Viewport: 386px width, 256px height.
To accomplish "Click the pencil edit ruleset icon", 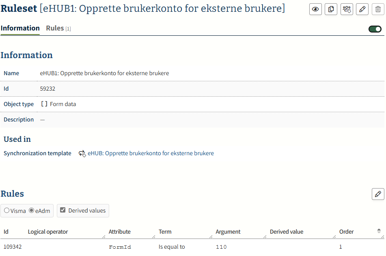I will coord(362,9).
